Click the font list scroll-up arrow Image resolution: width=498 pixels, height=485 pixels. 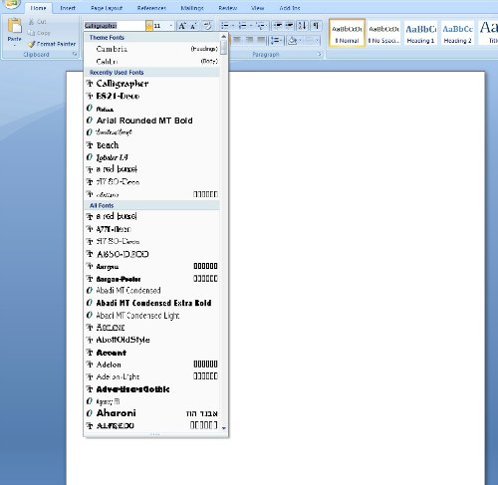click(x=224, y=37)
